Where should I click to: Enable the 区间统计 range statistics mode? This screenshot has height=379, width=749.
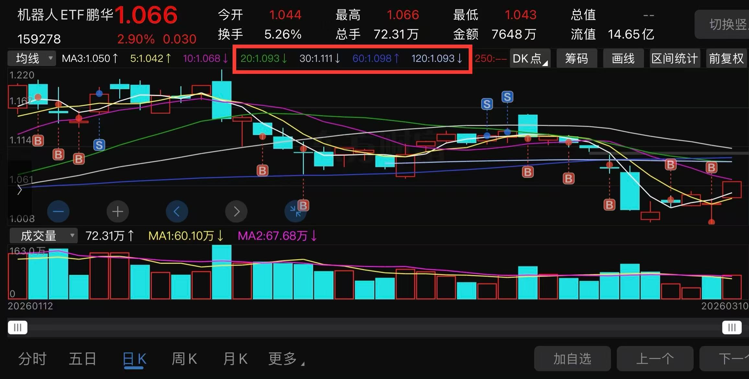pyautogui.click(x=675, y=59)
